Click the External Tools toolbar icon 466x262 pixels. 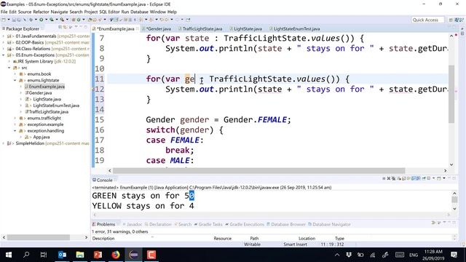62,20
